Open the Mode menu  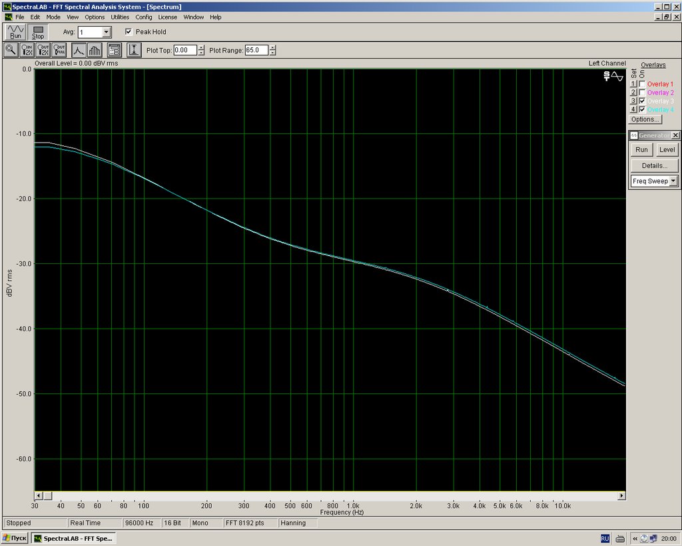click(x=53, y=17)
